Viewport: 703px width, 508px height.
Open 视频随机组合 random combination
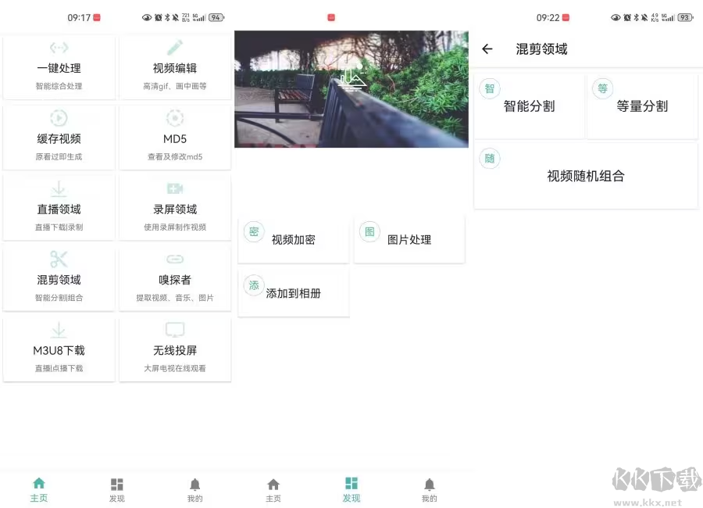(585, 176)
